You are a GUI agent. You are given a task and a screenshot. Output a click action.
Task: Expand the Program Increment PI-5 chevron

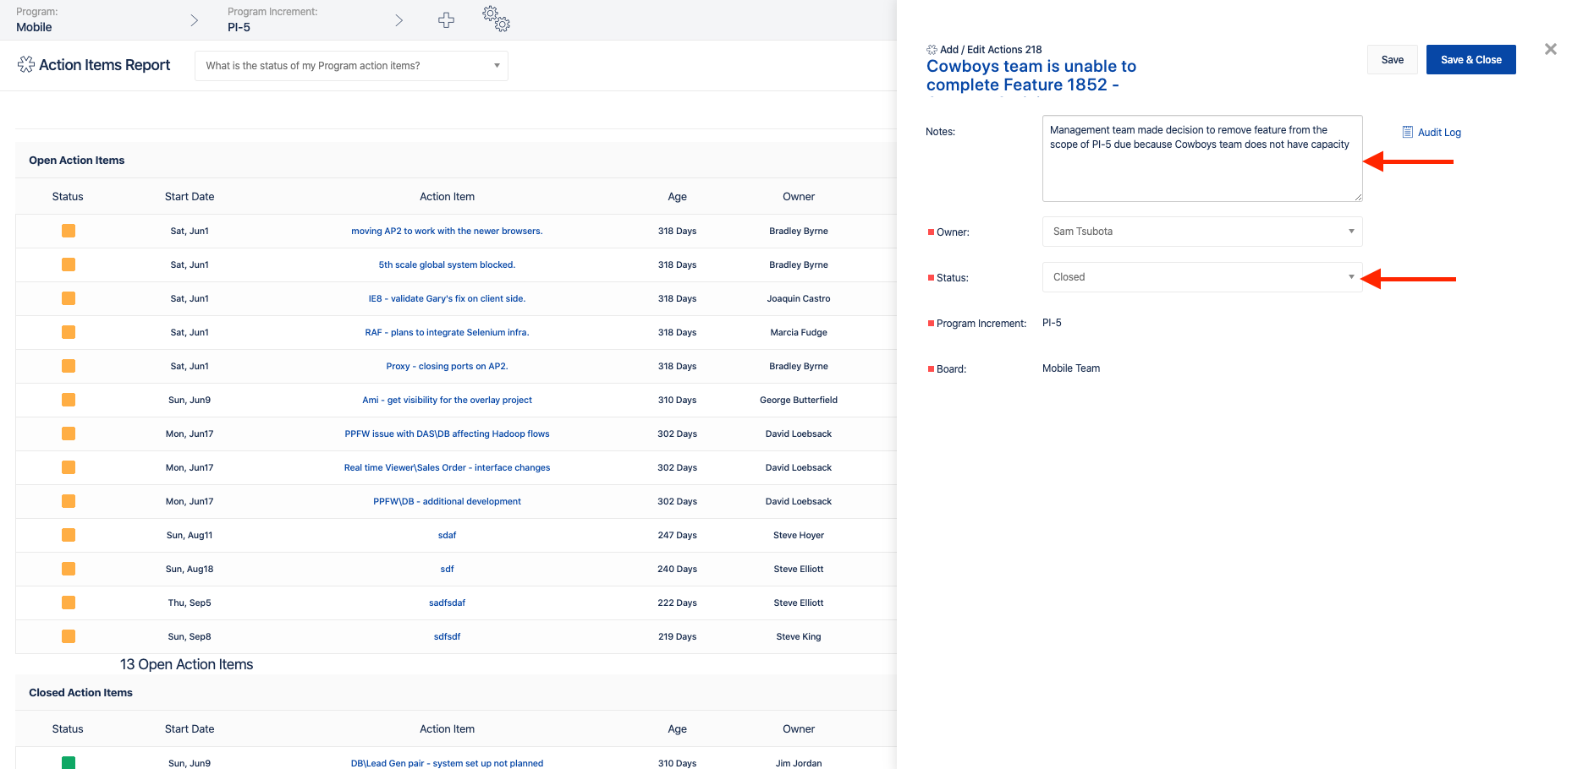tap(398, 20)
